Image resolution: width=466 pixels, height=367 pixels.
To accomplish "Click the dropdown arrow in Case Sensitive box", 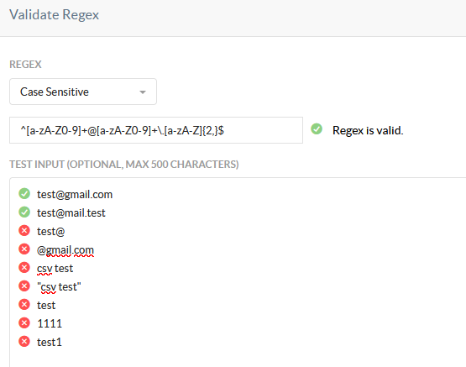I will tap(143, 92).
